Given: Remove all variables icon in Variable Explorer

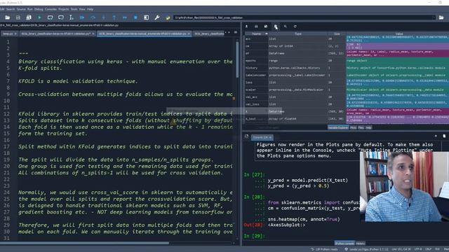Looking at the screenshot, I should click(x=276, y=27).
